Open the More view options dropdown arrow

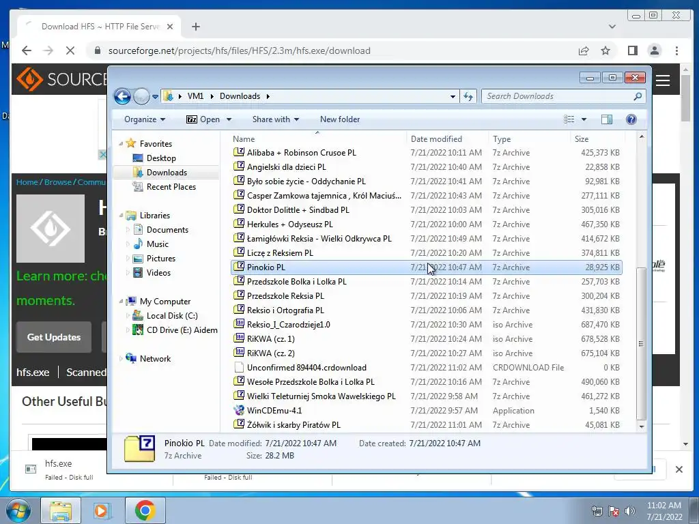point(584,119)
